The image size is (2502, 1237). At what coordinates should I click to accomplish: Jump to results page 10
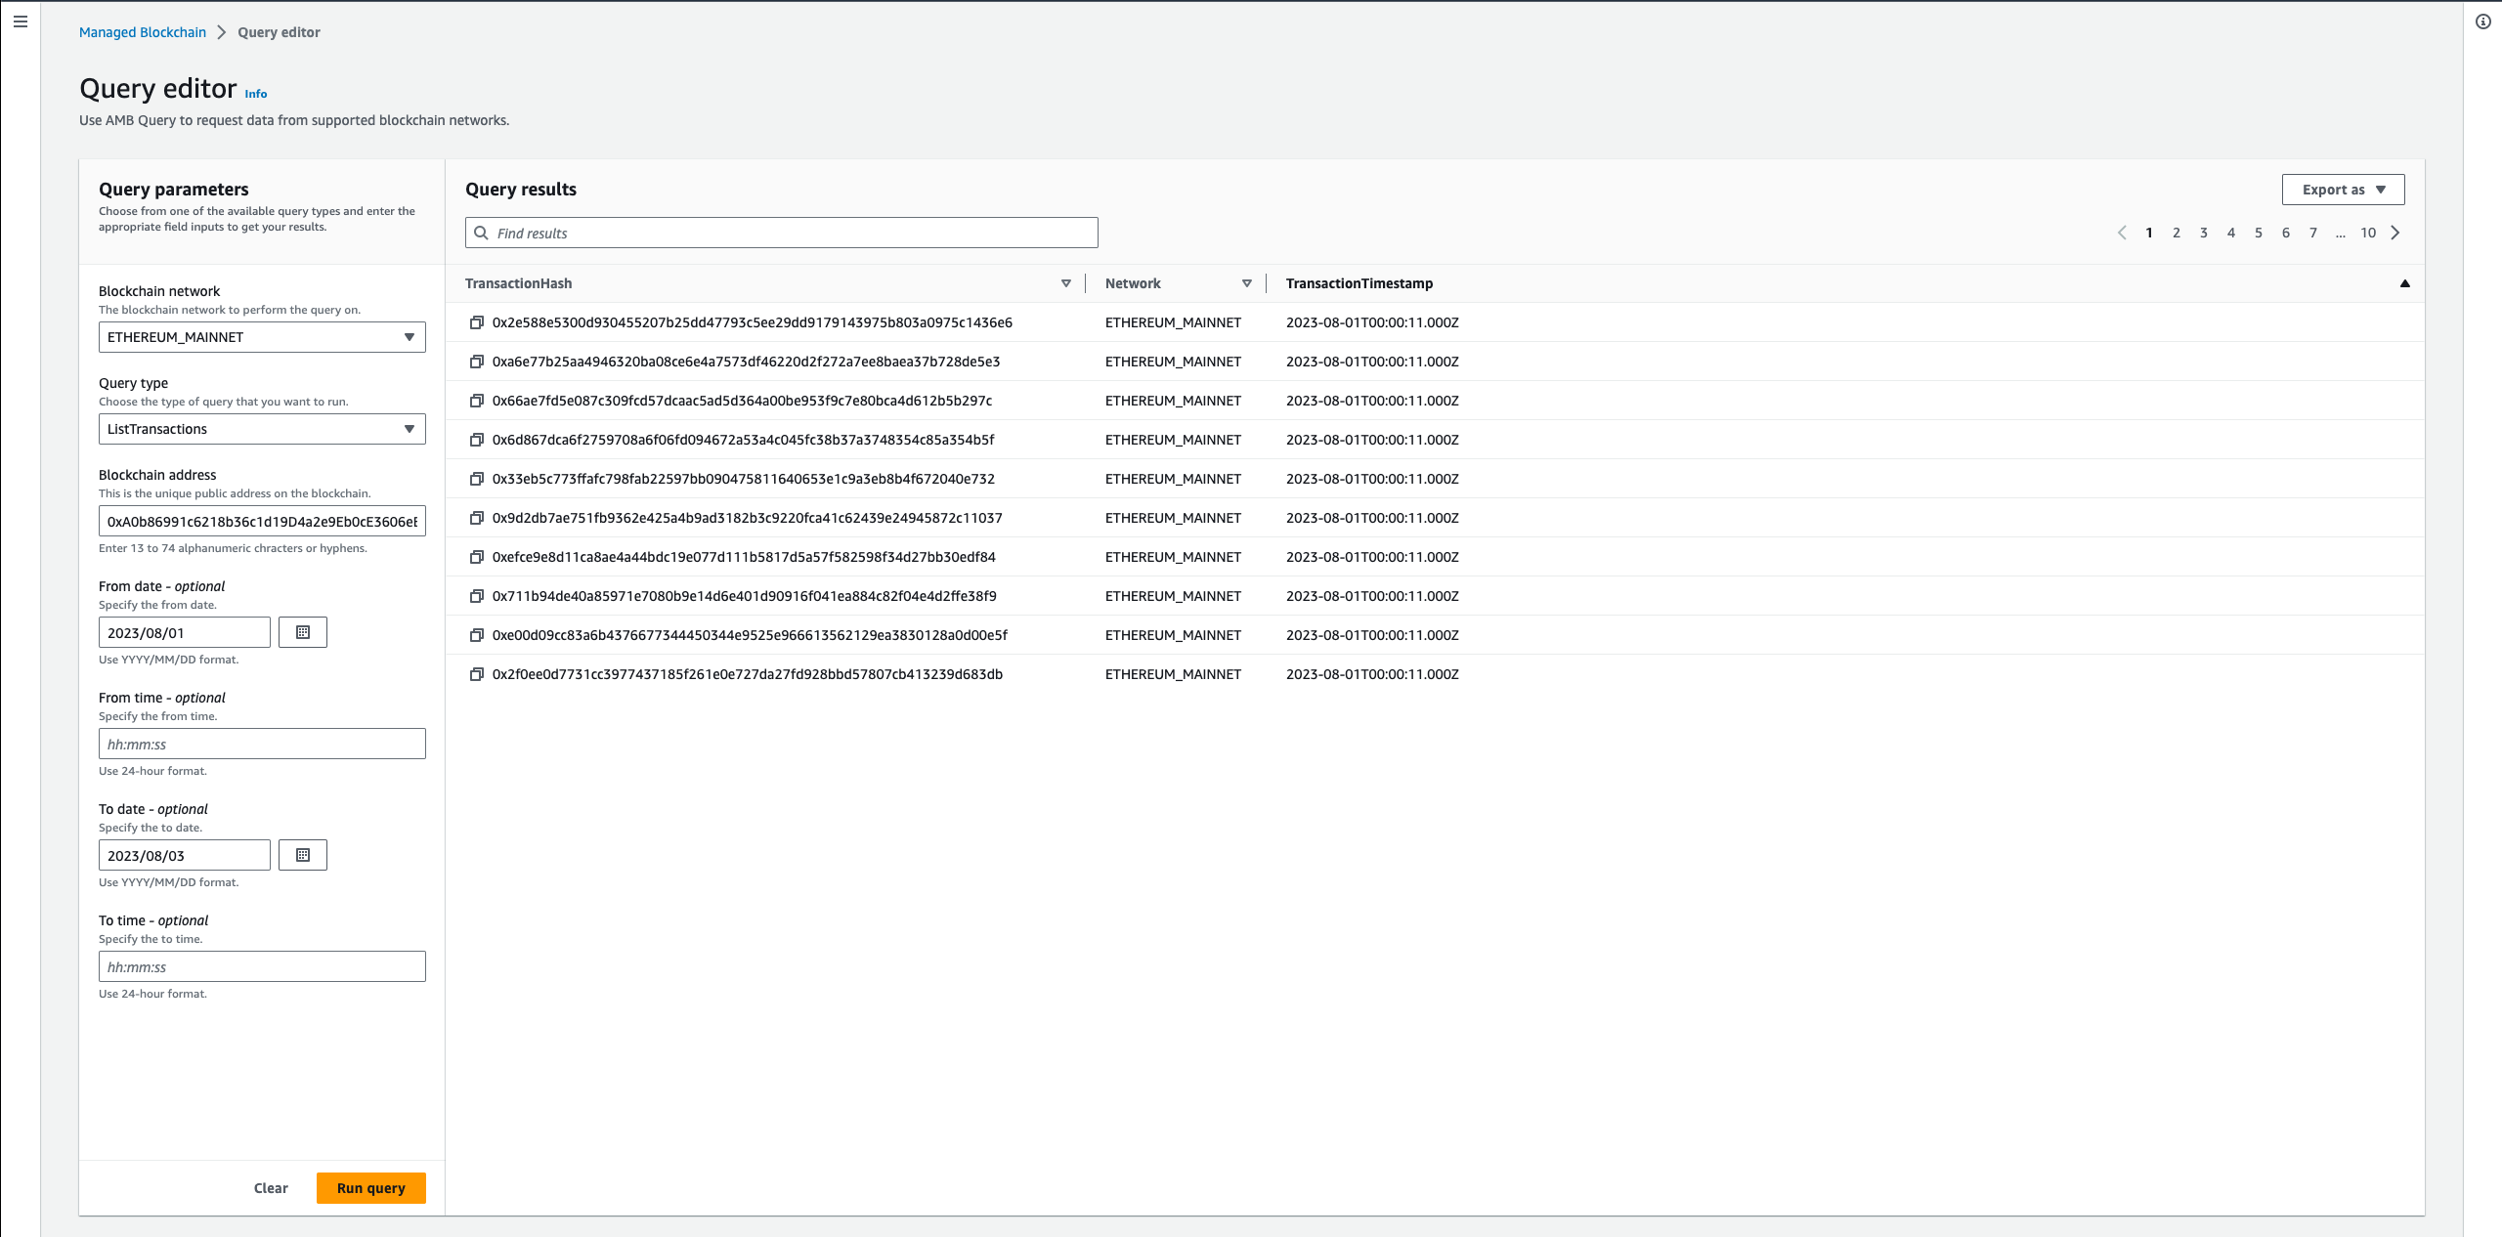pyautogui.click(x=2368, y=233)
